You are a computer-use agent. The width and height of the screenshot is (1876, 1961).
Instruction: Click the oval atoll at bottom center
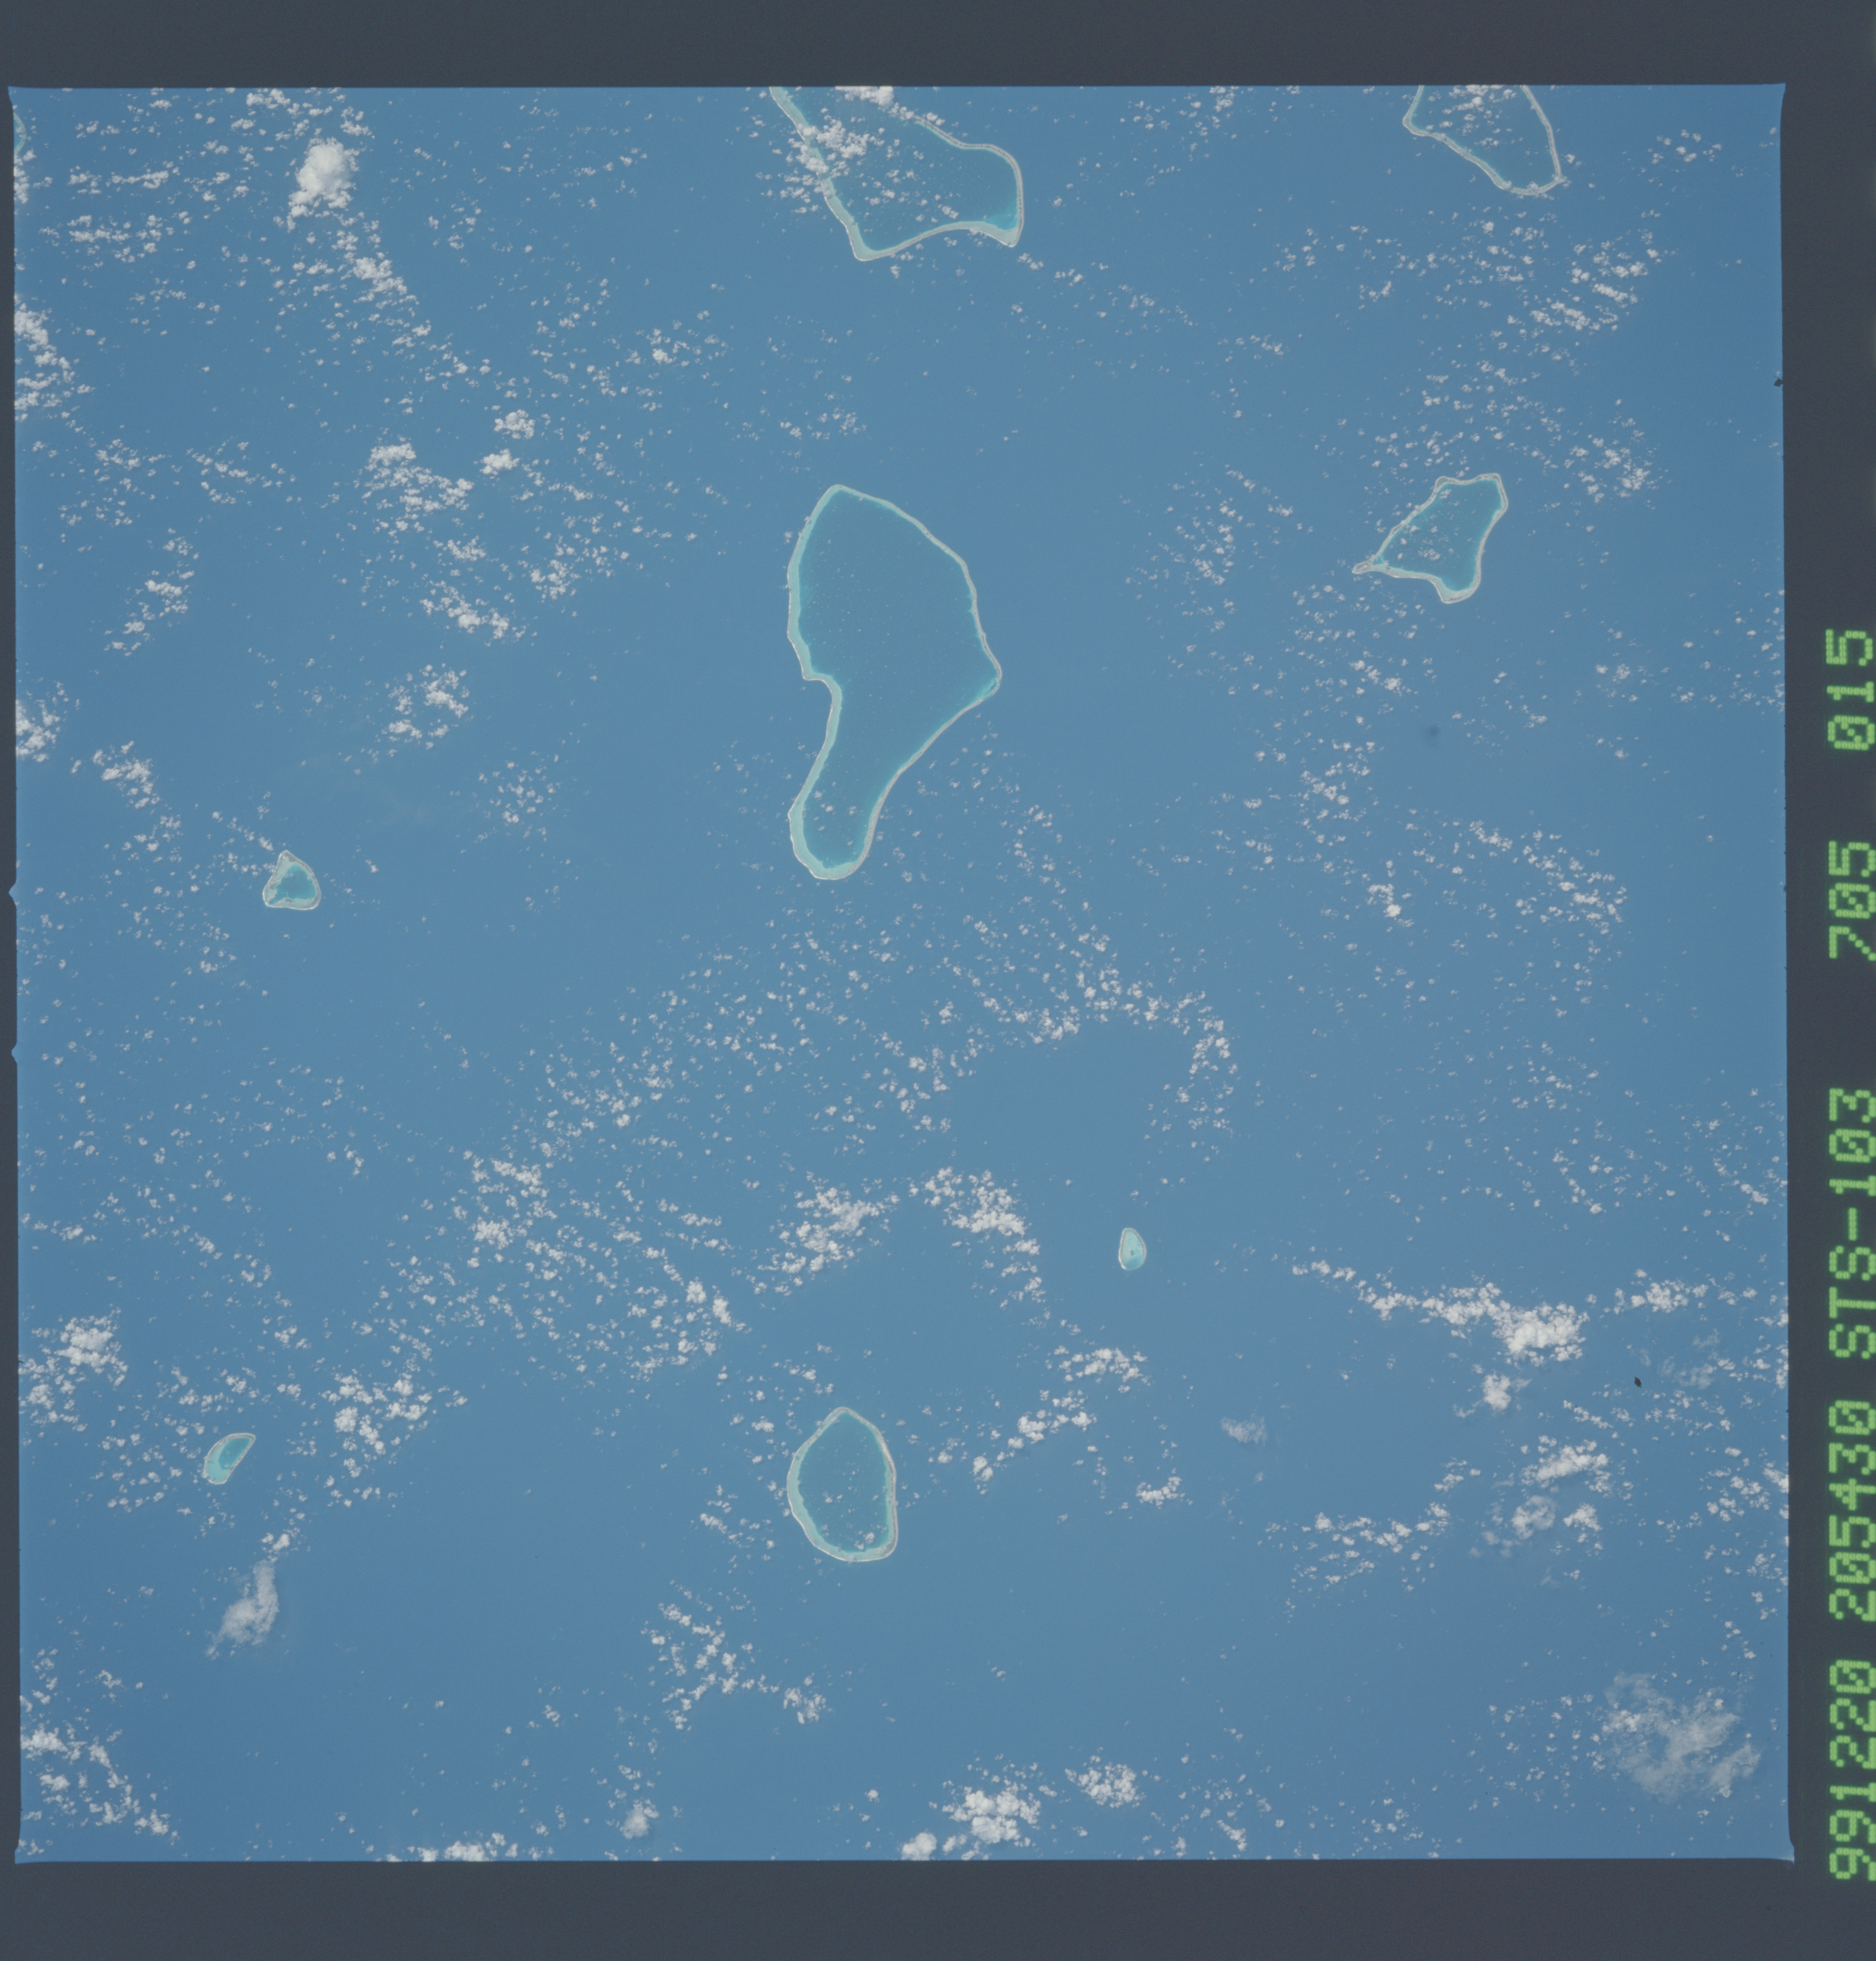(x=842, y=1485)
